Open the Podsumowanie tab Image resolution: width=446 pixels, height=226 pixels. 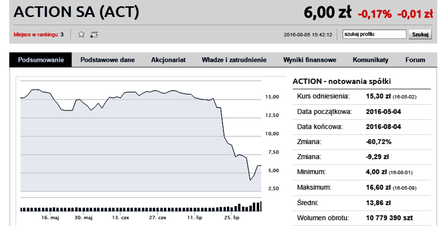(41, 60)
